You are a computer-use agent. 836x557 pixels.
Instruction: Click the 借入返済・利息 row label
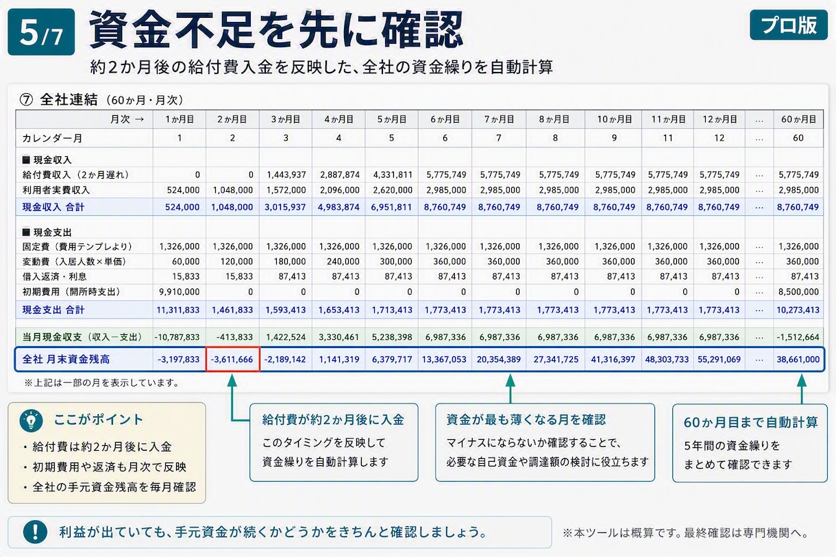(x=56, y=276)
